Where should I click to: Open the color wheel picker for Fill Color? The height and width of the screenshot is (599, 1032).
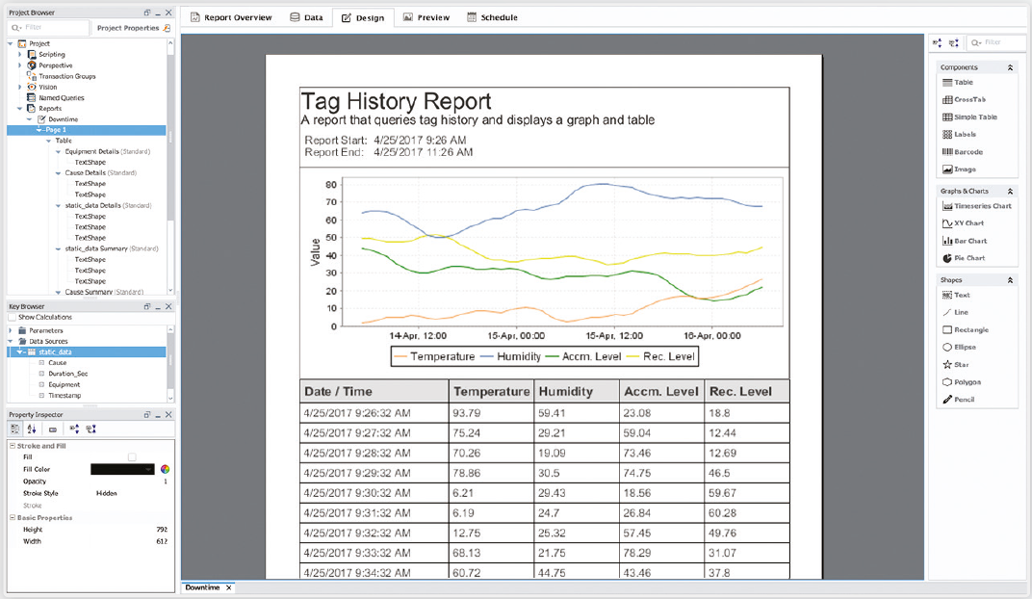click(165, 470)
